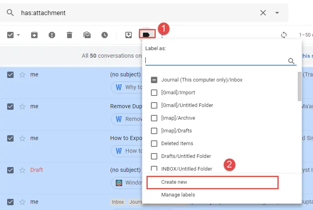Click the Move to icon
Viewport: 313px width, 210px height.
coord(129,35)
